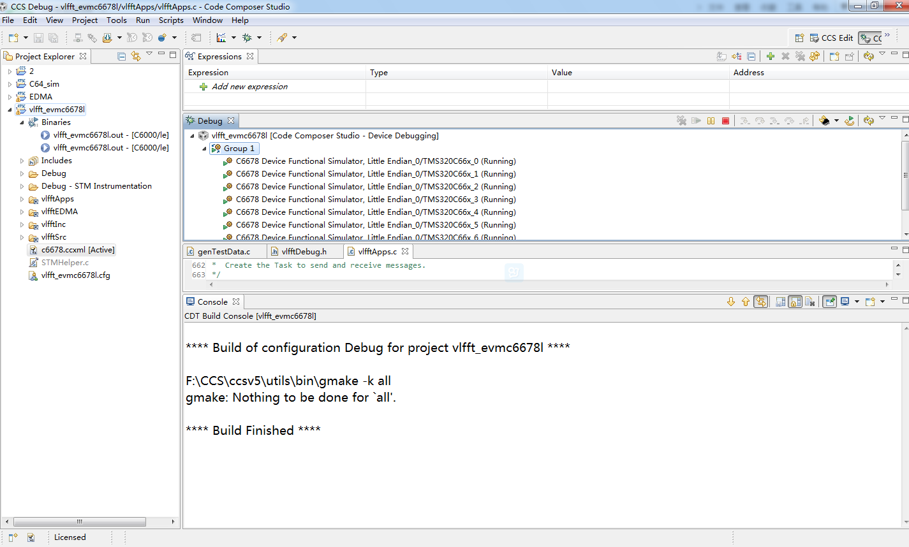Click the Build (hammer with arrow) toolbar icon

pos(107,38)
